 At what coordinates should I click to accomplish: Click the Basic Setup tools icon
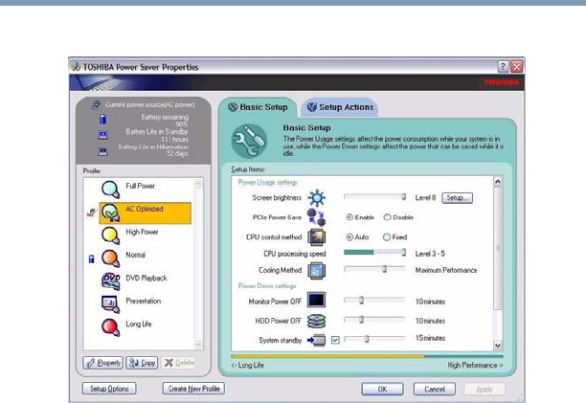(x=249, y=141)
